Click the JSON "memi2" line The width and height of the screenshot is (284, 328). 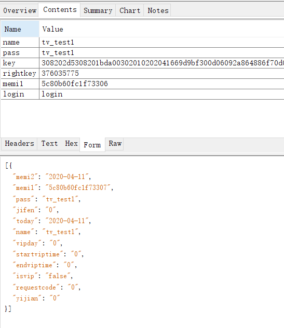click(x=52, y=177)
